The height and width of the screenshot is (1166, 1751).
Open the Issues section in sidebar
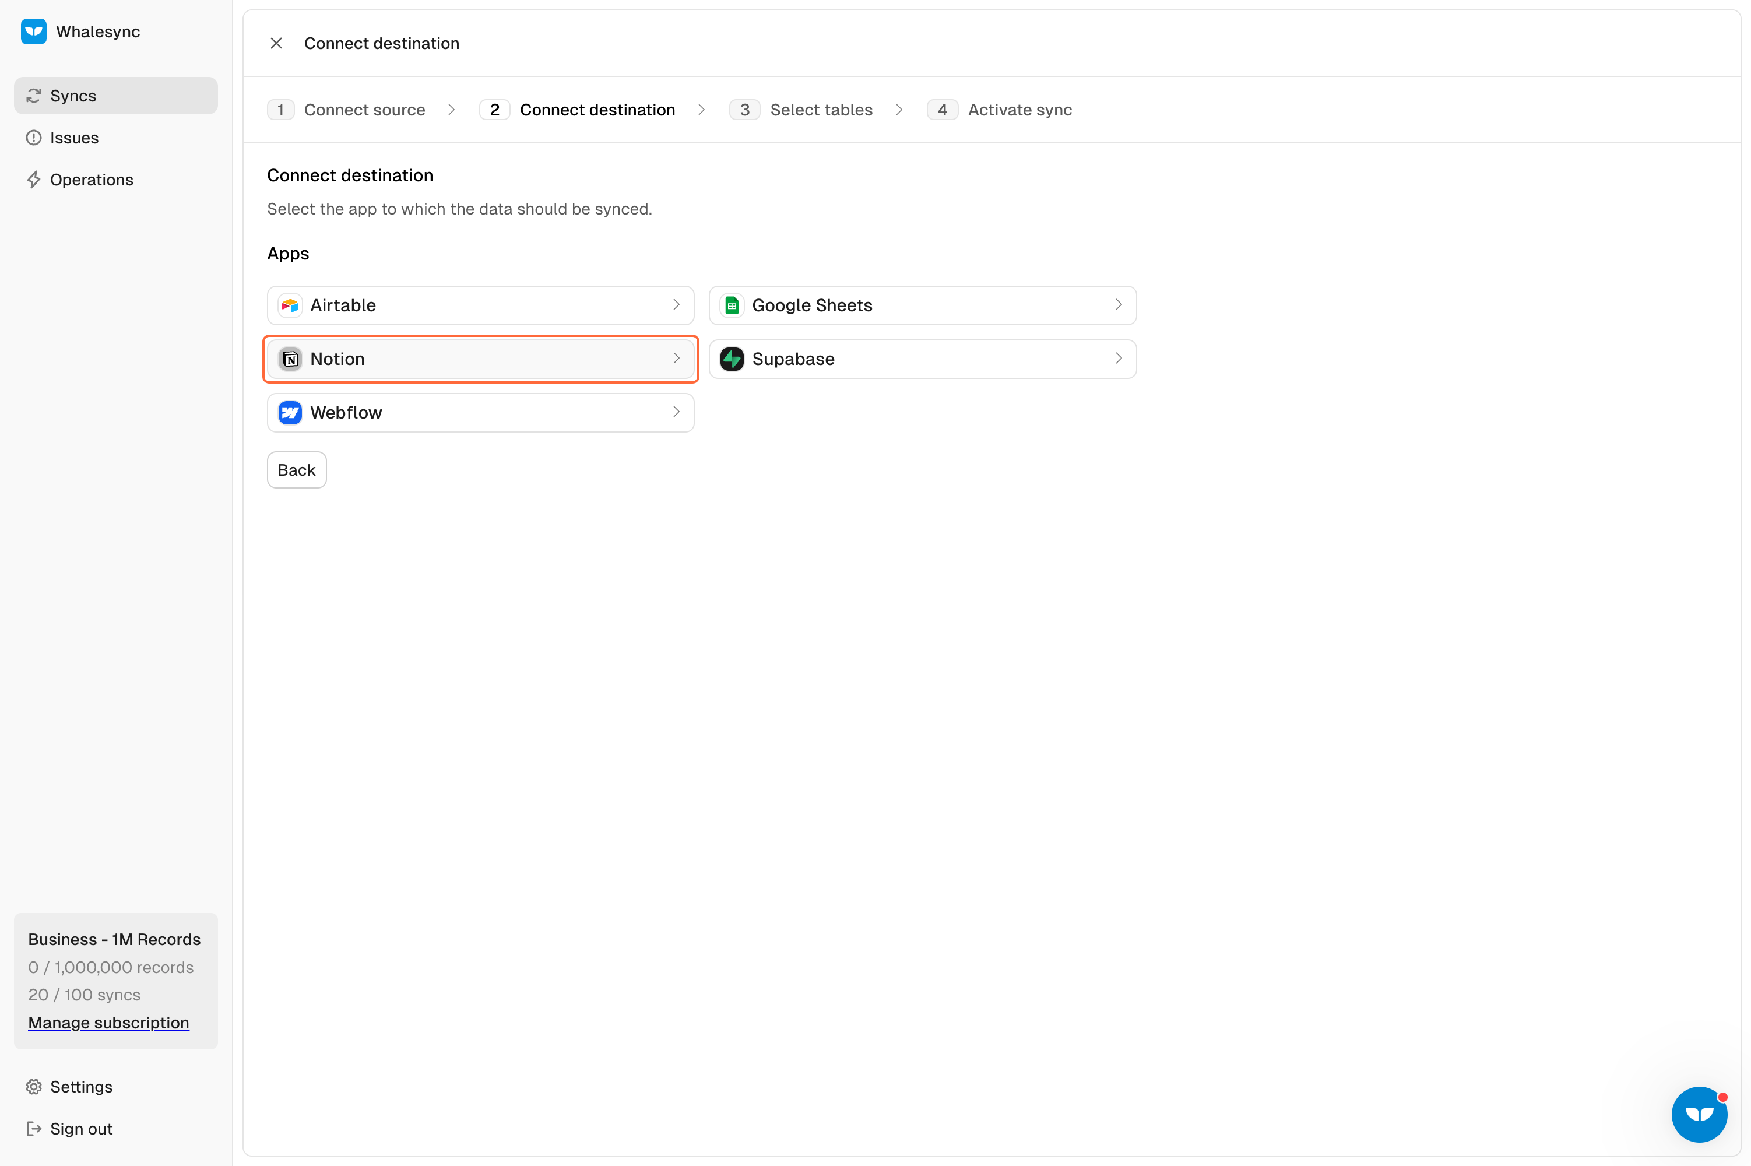pyautogui.click(x=116, y=138)
